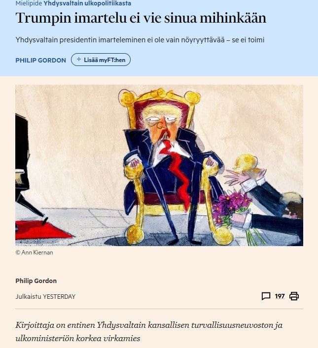Open the comments speech bubble icon
Screen dimensions: 318x348
(266, 296)
